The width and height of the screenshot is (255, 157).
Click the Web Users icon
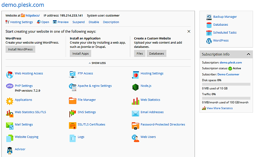(x=135, y=138)
